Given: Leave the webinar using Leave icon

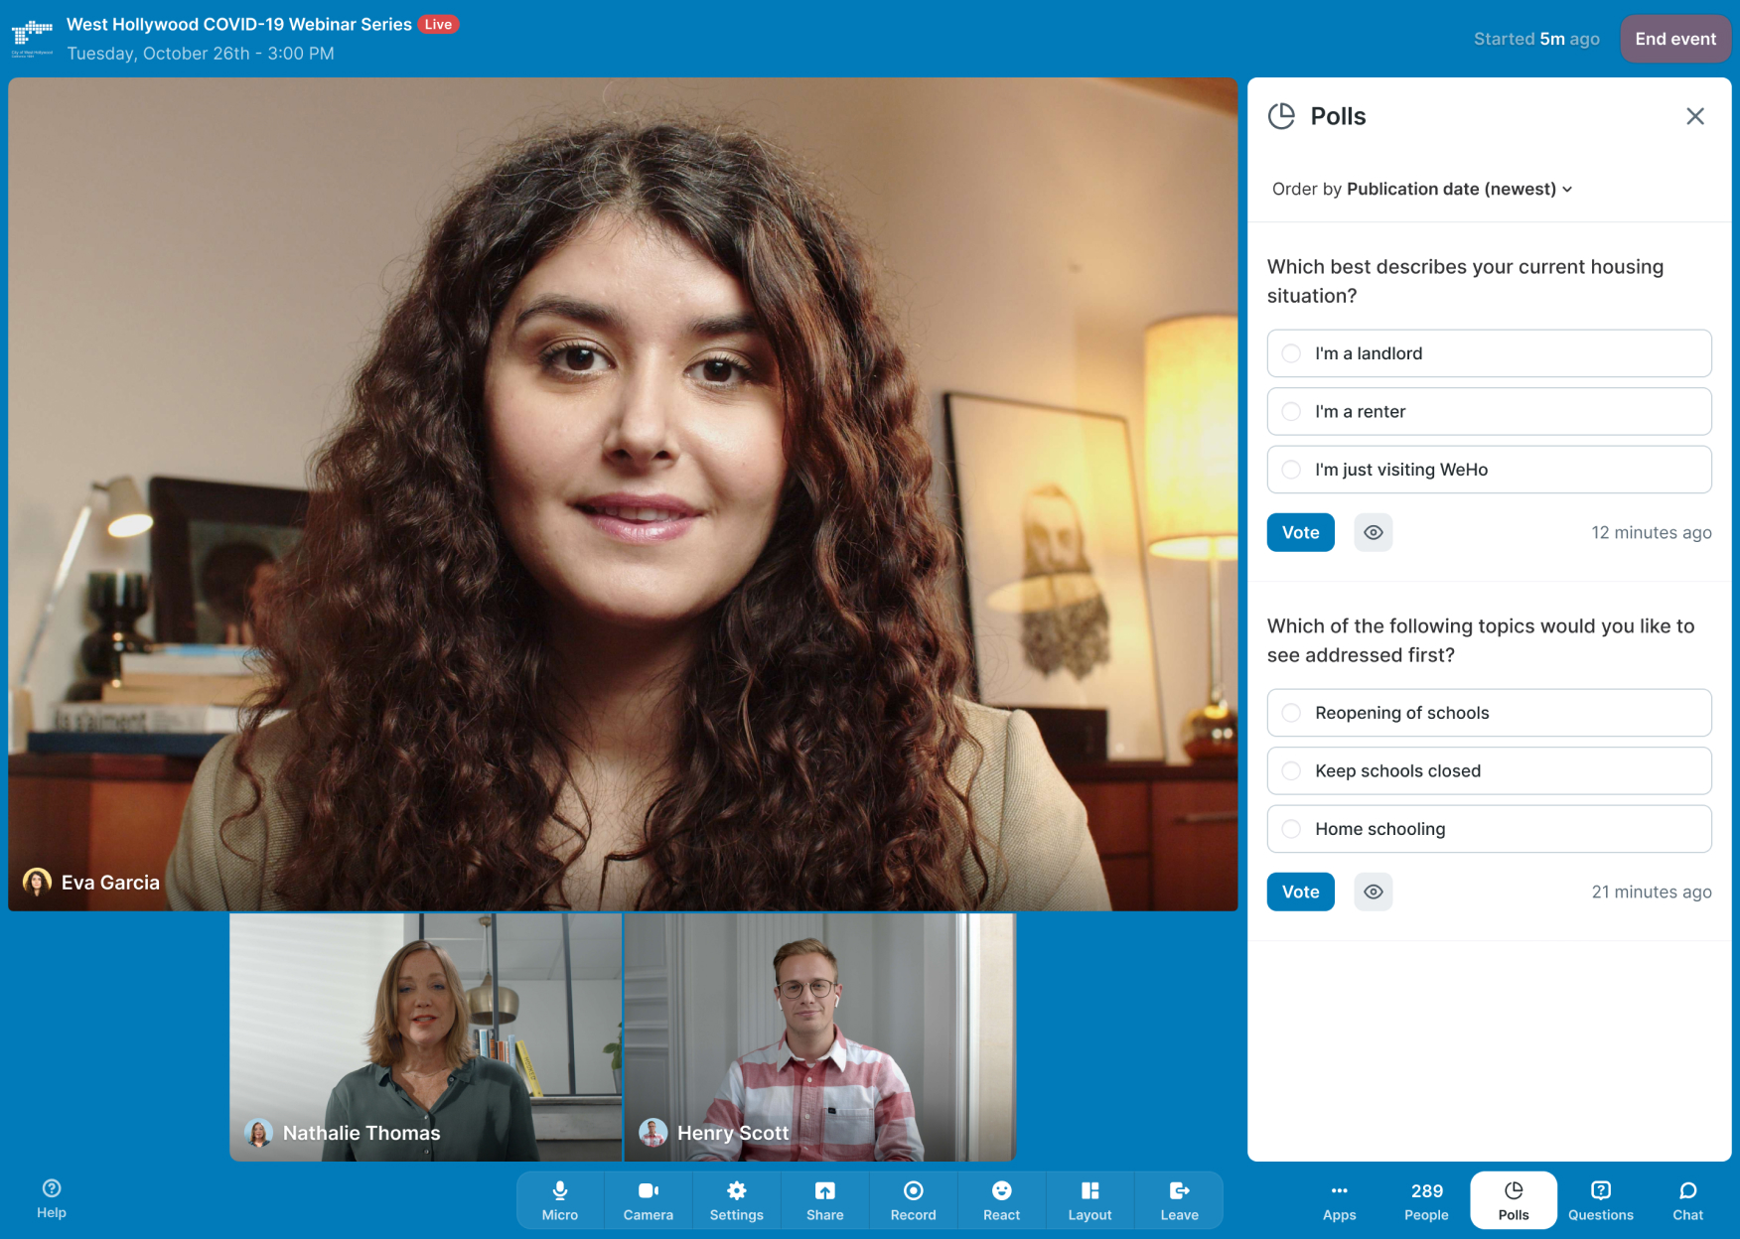Looking at the screenshot, I should pyautogui.click(x=1179, y=1200).
